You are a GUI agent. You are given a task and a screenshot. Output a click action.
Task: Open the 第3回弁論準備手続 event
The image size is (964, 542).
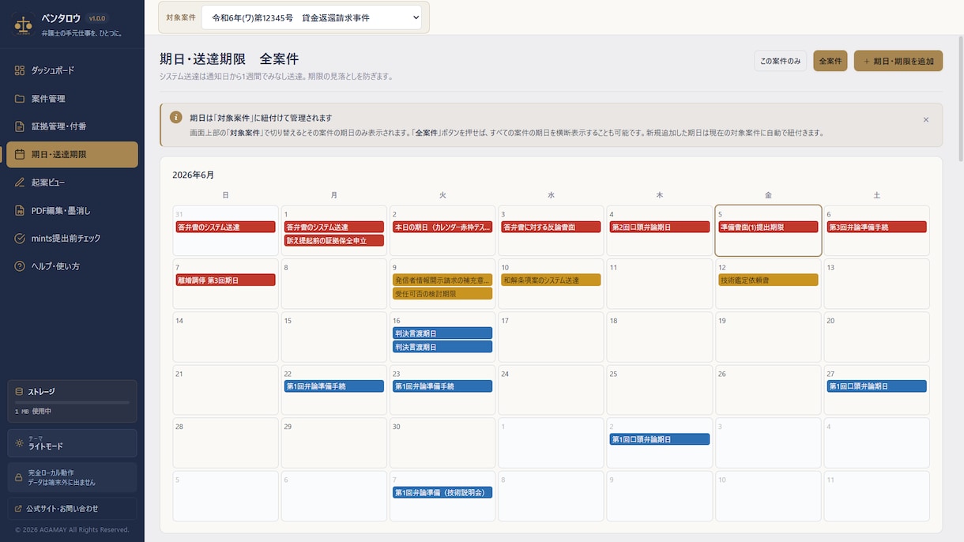(x=877, y=227)
